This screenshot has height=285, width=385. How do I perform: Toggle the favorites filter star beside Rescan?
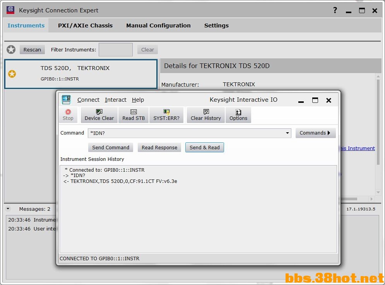11,49
